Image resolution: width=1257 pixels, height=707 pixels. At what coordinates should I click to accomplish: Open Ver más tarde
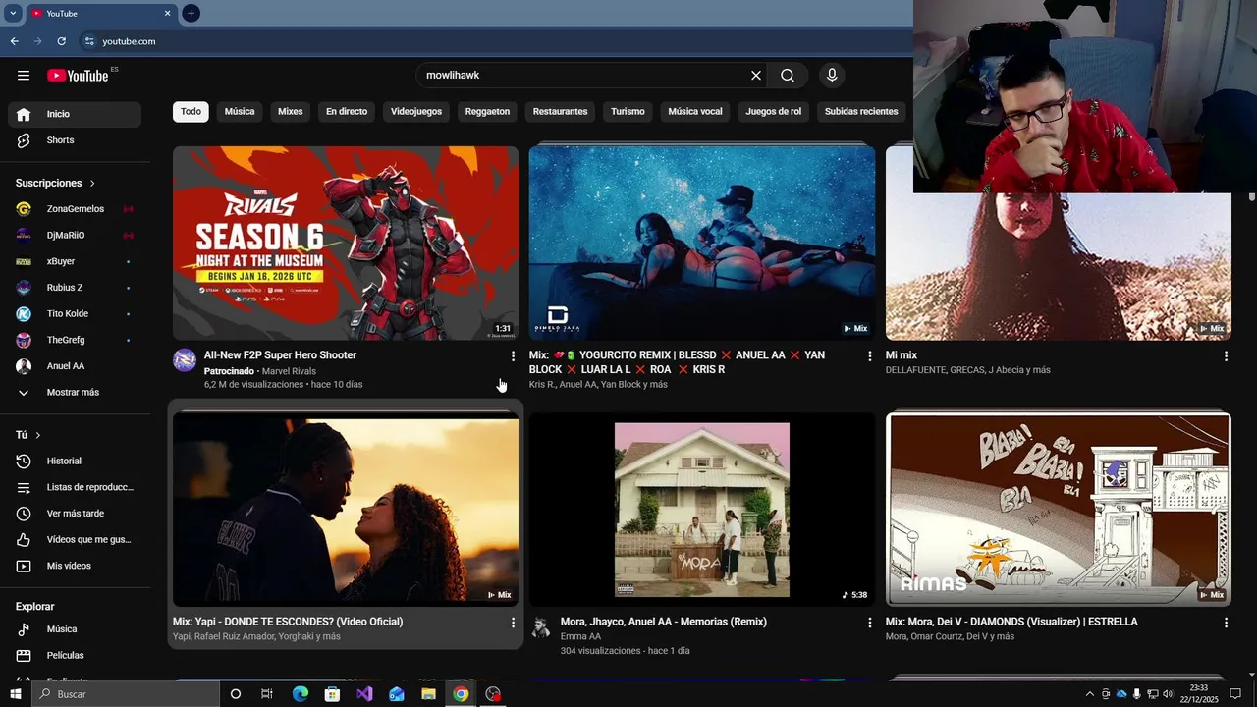coord(75,514)
